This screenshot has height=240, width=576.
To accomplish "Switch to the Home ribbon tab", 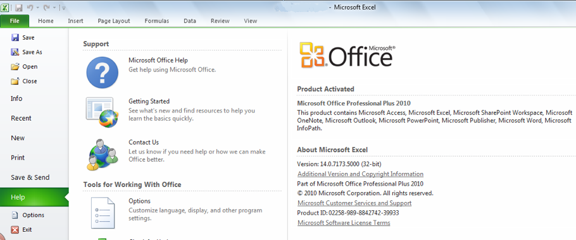I will [x=46, y=21].
